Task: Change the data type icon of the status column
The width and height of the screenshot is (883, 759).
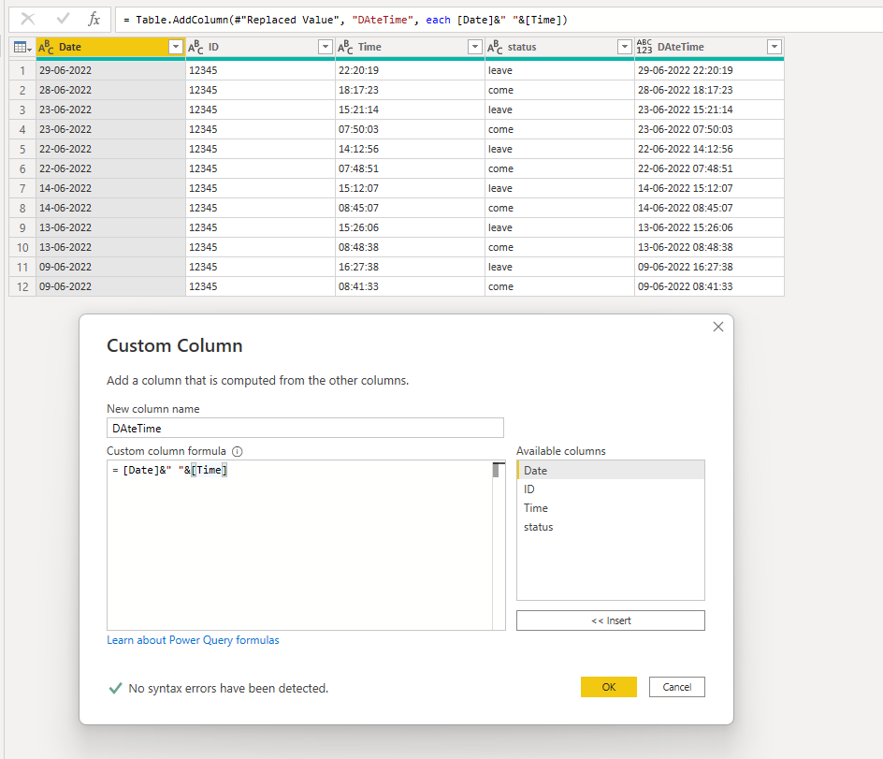Action: tap(495, 48)
